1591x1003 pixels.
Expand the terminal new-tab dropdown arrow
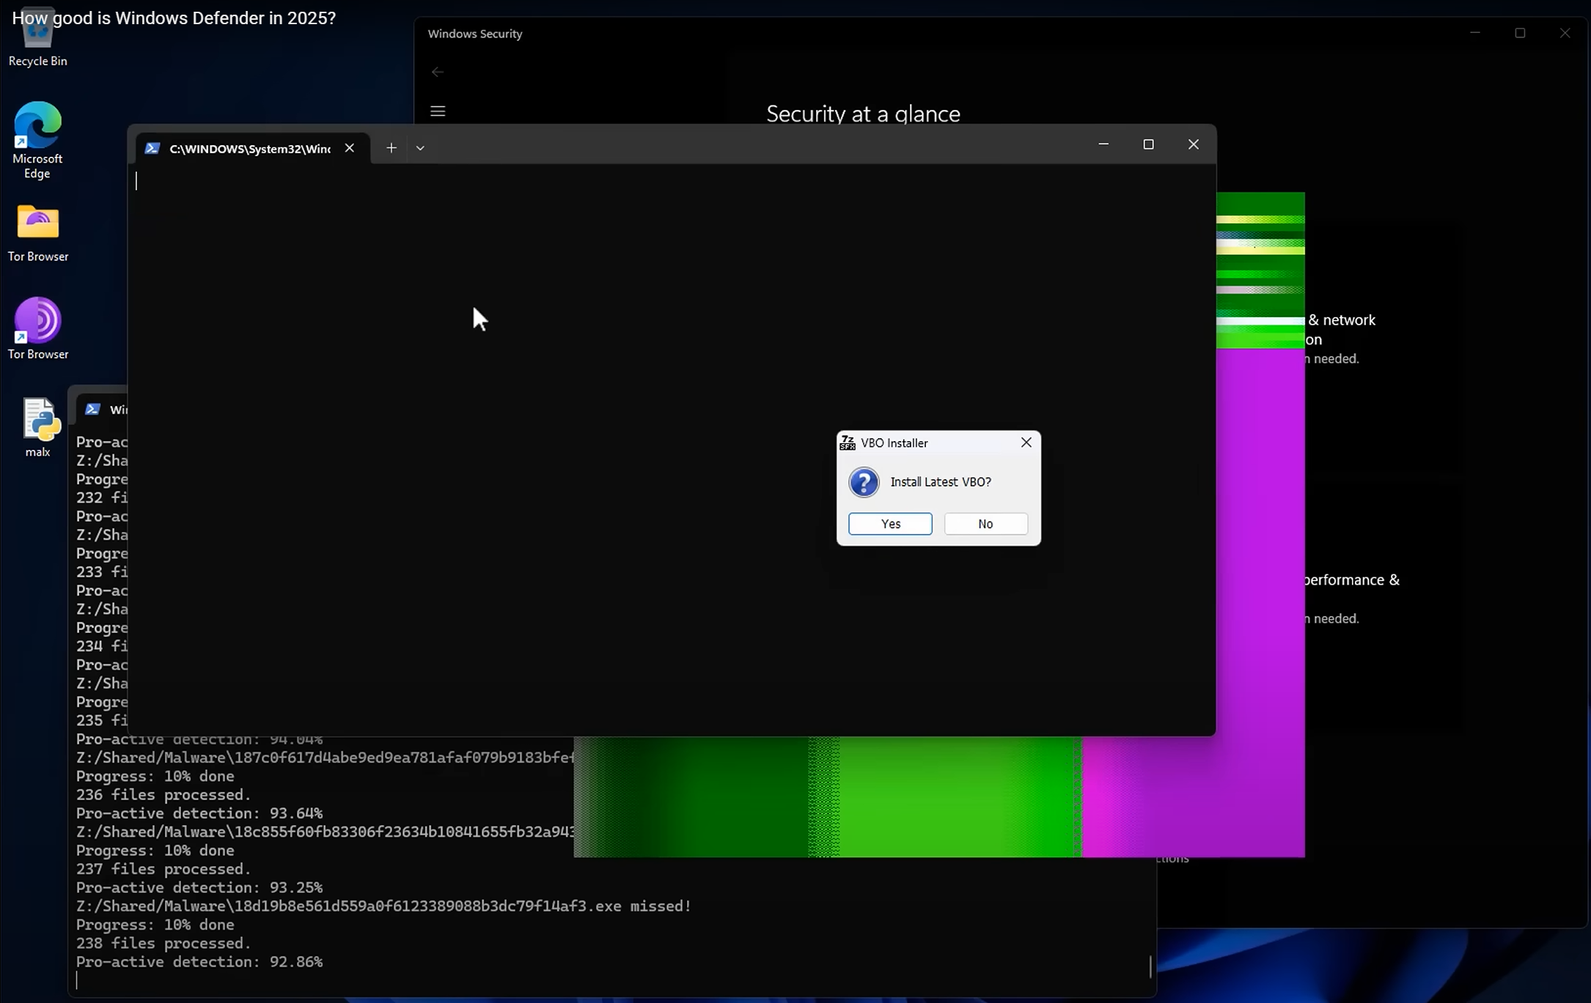coord(420,148)
